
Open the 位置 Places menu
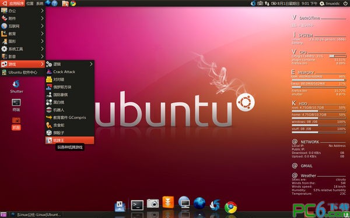[x=30, y=3]
